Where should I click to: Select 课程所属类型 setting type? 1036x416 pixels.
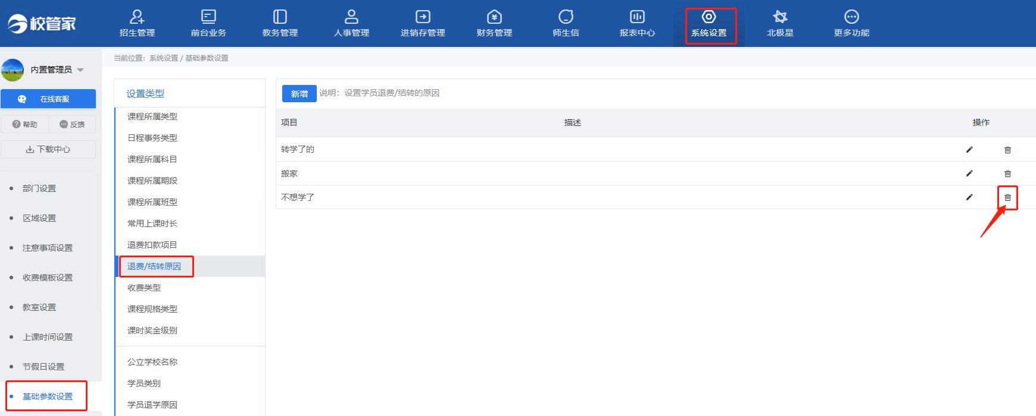point(152,116)
